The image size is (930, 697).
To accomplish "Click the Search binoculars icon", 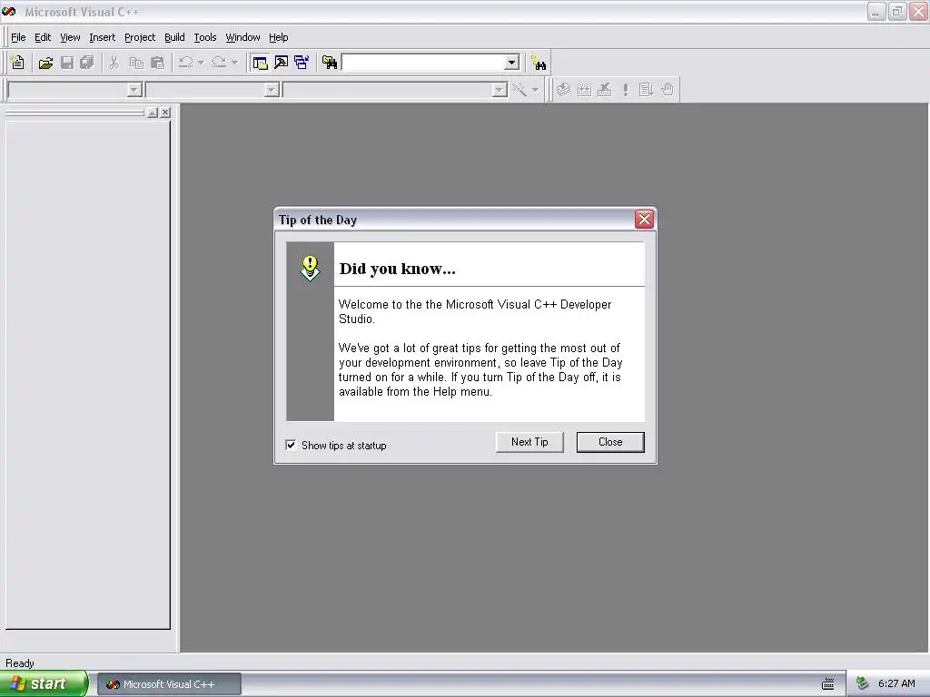I will pos(539,63).
